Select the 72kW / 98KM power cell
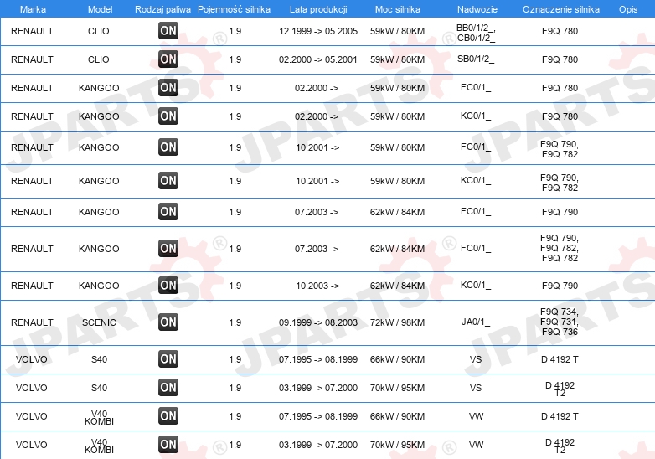The height and width of the screenshot is (459, 655). tap(397, 322)
